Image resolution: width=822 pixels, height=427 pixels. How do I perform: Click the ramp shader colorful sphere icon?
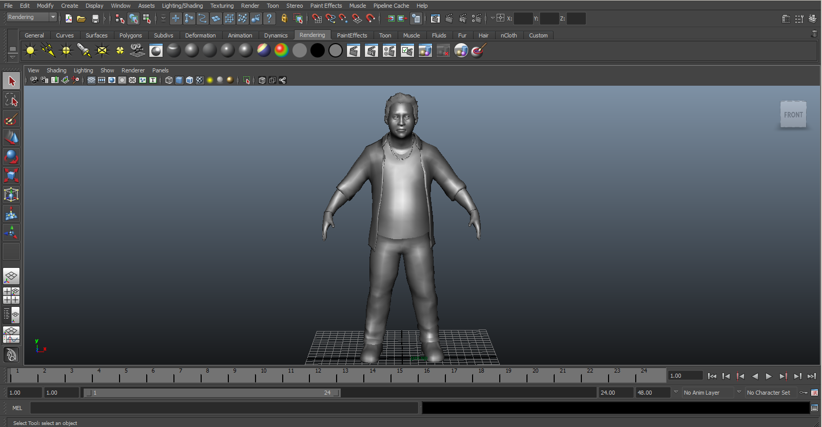pos(281,50)
